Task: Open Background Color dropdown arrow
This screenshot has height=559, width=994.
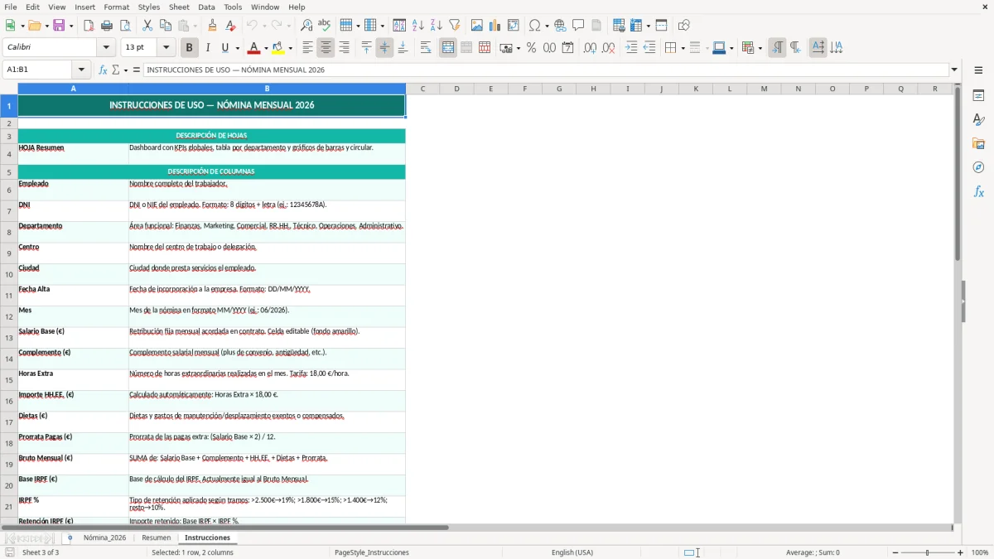Action: tap(291, 48)
